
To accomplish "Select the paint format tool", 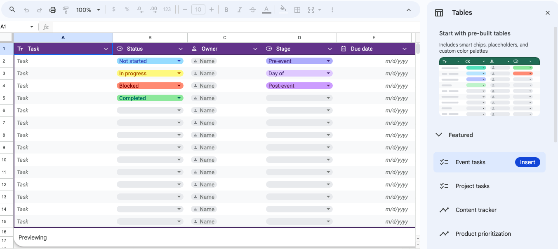I will 66,10.
